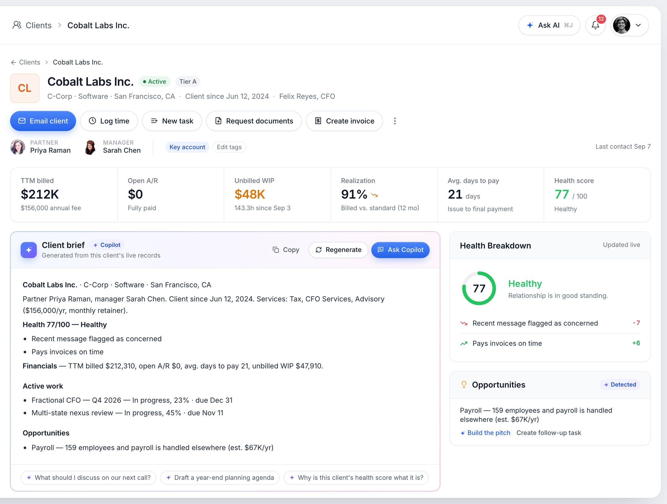Click the notifications bell icon
This screenshot has height=504, width=667.
(595, 25)
